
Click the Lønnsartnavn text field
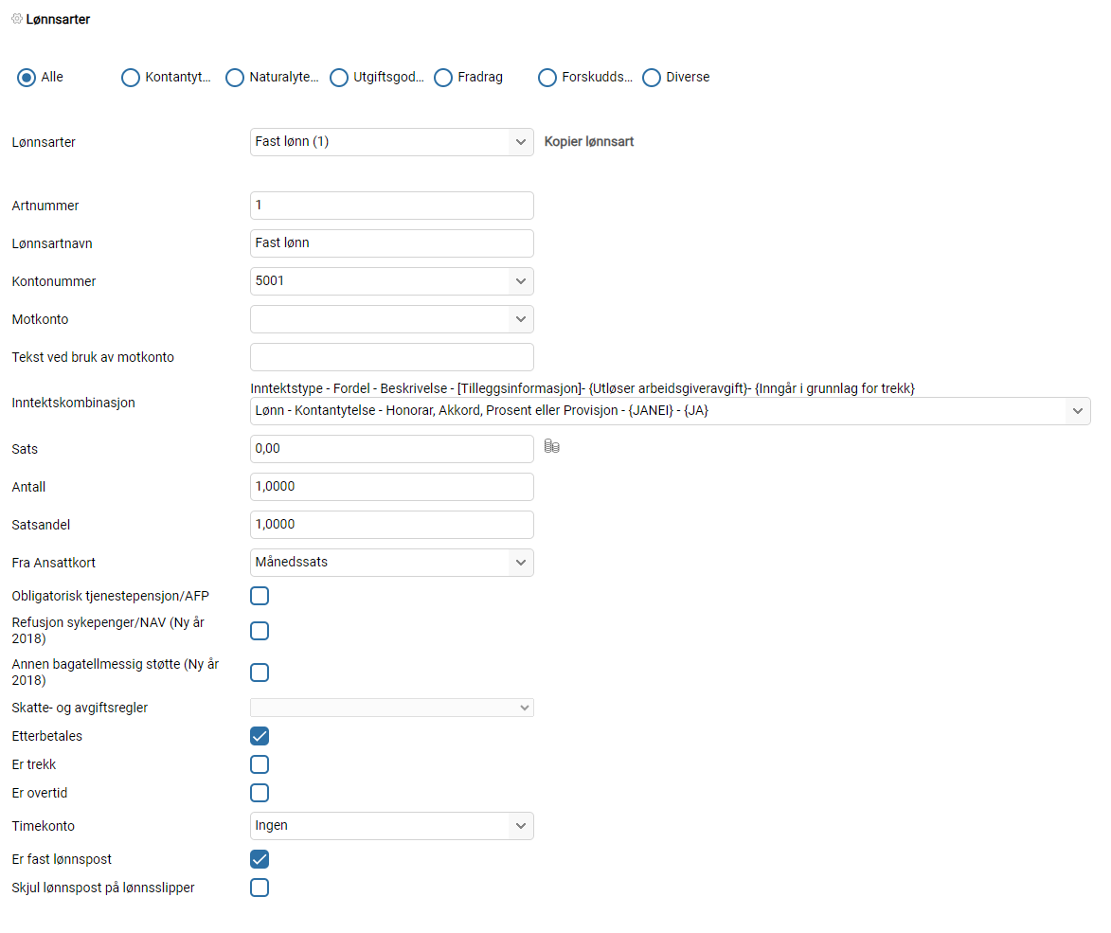[392, 243]
